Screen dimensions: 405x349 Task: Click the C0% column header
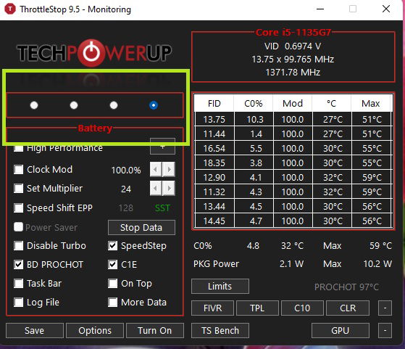(254, 103)
